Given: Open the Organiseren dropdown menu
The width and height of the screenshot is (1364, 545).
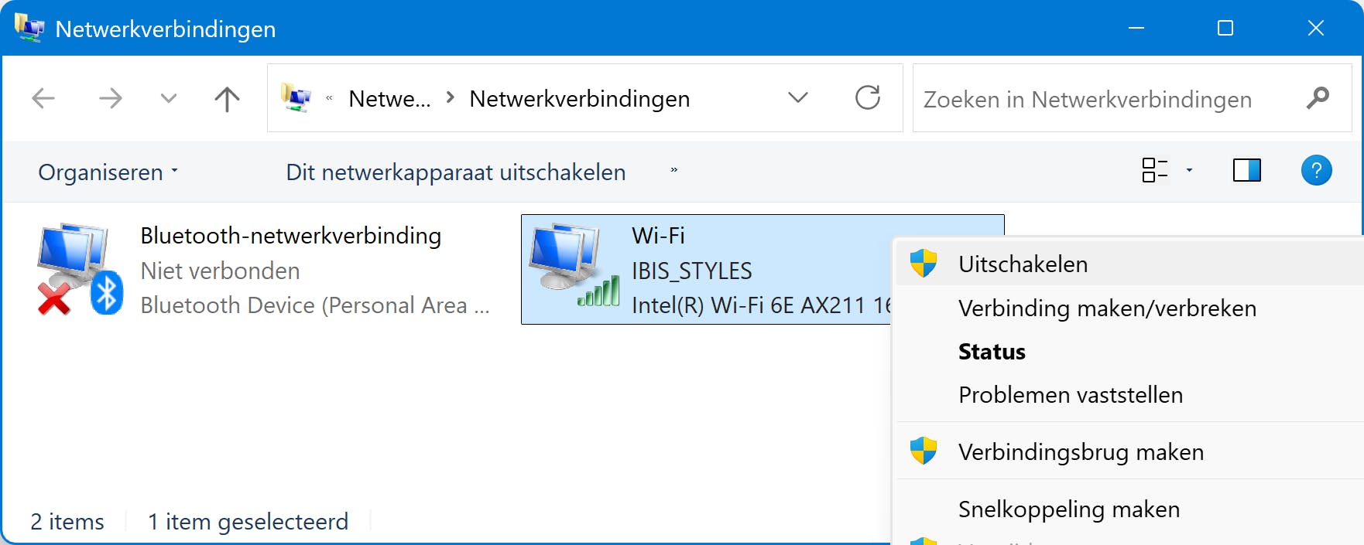Looking at the screenshot, I should (108, 172).
